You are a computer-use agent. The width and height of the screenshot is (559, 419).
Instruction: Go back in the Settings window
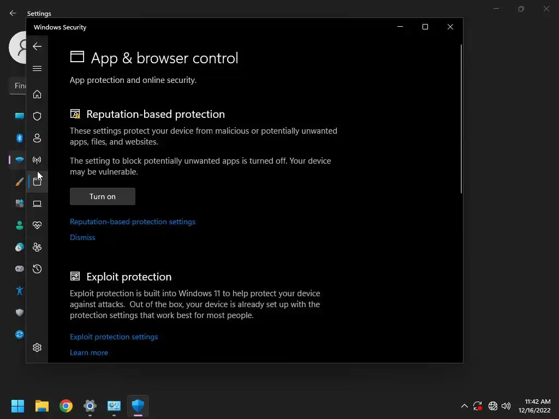[x=13, y=13]
